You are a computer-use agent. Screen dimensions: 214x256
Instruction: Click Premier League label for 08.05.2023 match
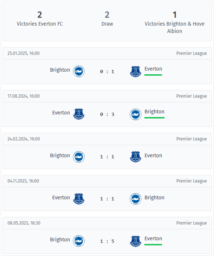[191, 223]
